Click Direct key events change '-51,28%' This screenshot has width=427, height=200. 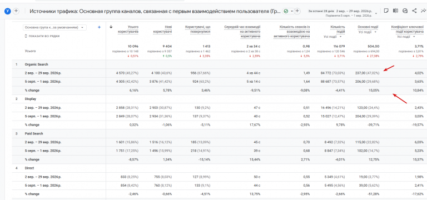374,194
